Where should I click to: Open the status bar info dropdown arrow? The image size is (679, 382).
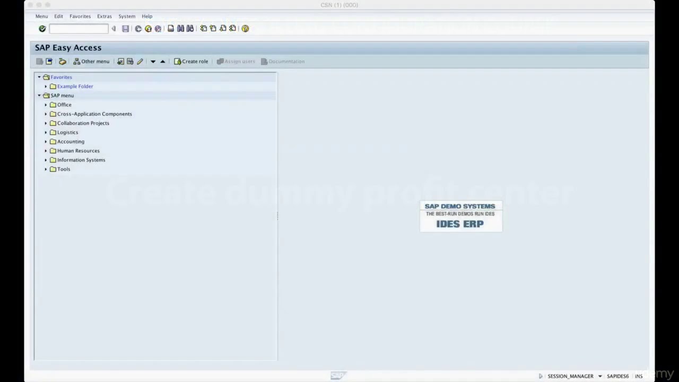[600, 376]
